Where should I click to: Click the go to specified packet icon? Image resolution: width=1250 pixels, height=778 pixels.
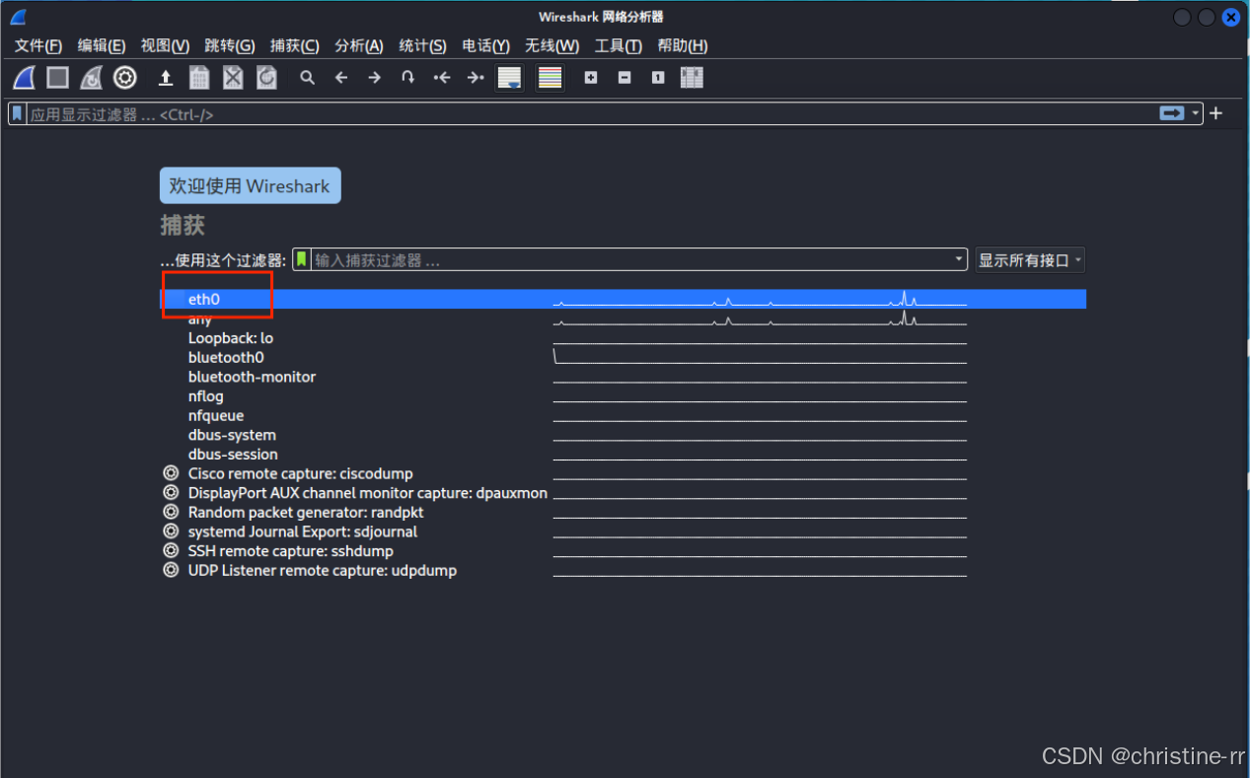(x=408, y=78)
